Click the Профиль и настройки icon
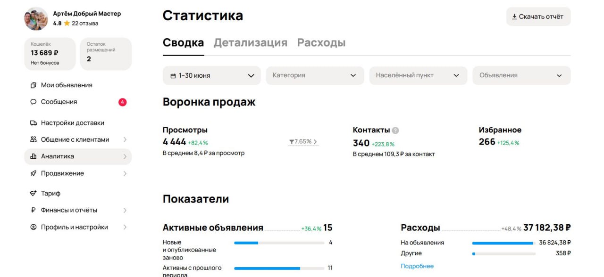 click(33, 227)
